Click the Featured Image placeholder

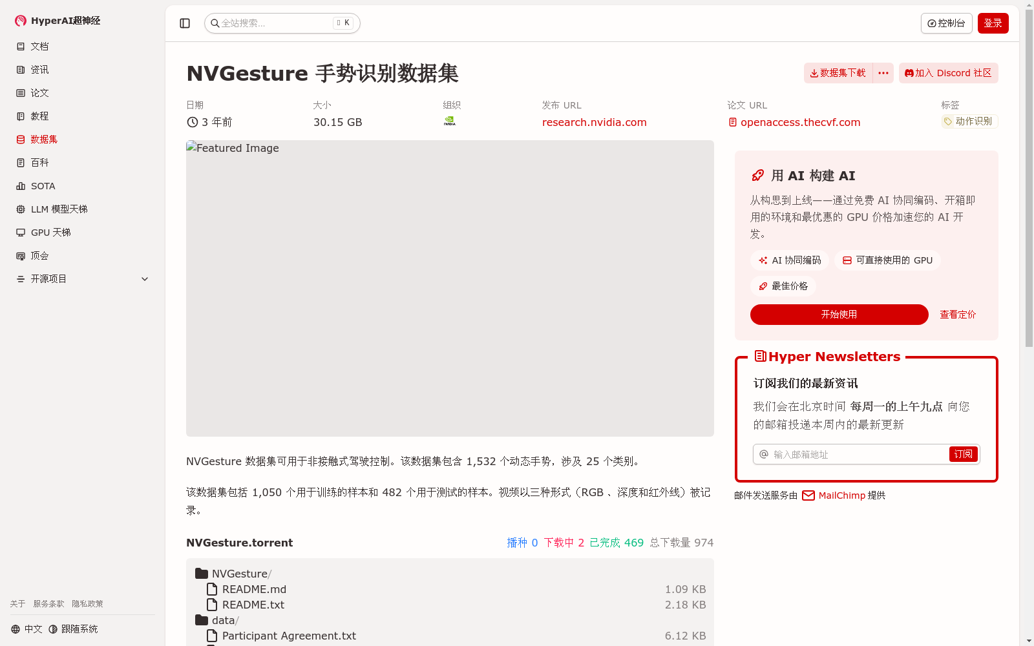coord(450,288)
